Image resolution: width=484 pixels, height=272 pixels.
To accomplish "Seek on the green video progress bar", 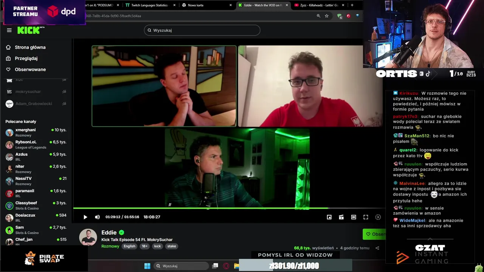I will tap(229, 208).
